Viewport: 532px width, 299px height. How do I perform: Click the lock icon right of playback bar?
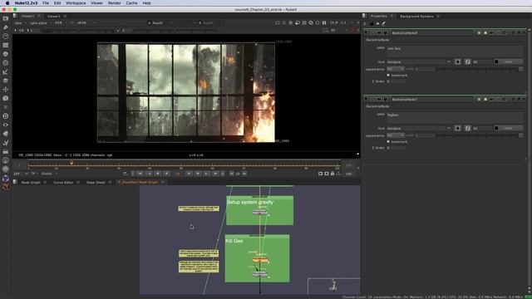click(x=332, y=174)
